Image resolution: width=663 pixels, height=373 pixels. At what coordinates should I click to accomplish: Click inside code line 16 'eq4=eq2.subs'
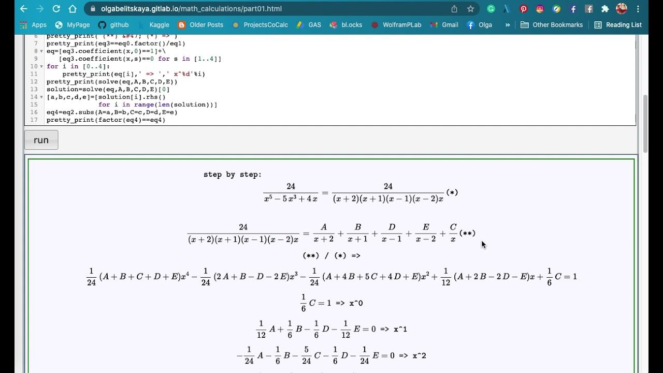[112, 112]
